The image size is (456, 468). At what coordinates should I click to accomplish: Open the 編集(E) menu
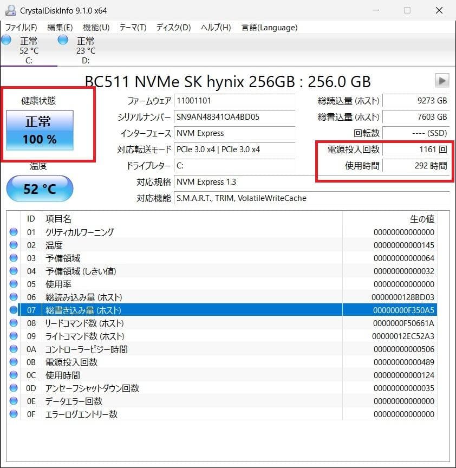[x=60, y=28]
